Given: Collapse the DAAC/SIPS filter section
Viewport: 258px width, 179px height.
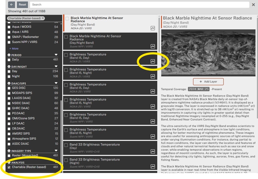Looking at the screenshot, I should 56,83.
